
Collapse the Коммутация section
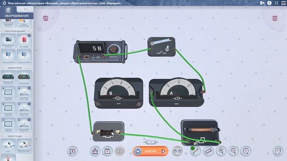[x=31, y=136]
